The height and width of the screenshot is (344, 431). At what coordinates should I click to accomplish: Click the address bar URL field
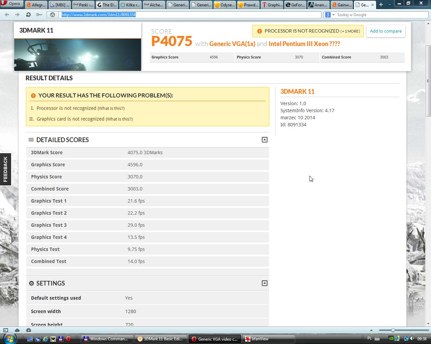tap(191, 15)
